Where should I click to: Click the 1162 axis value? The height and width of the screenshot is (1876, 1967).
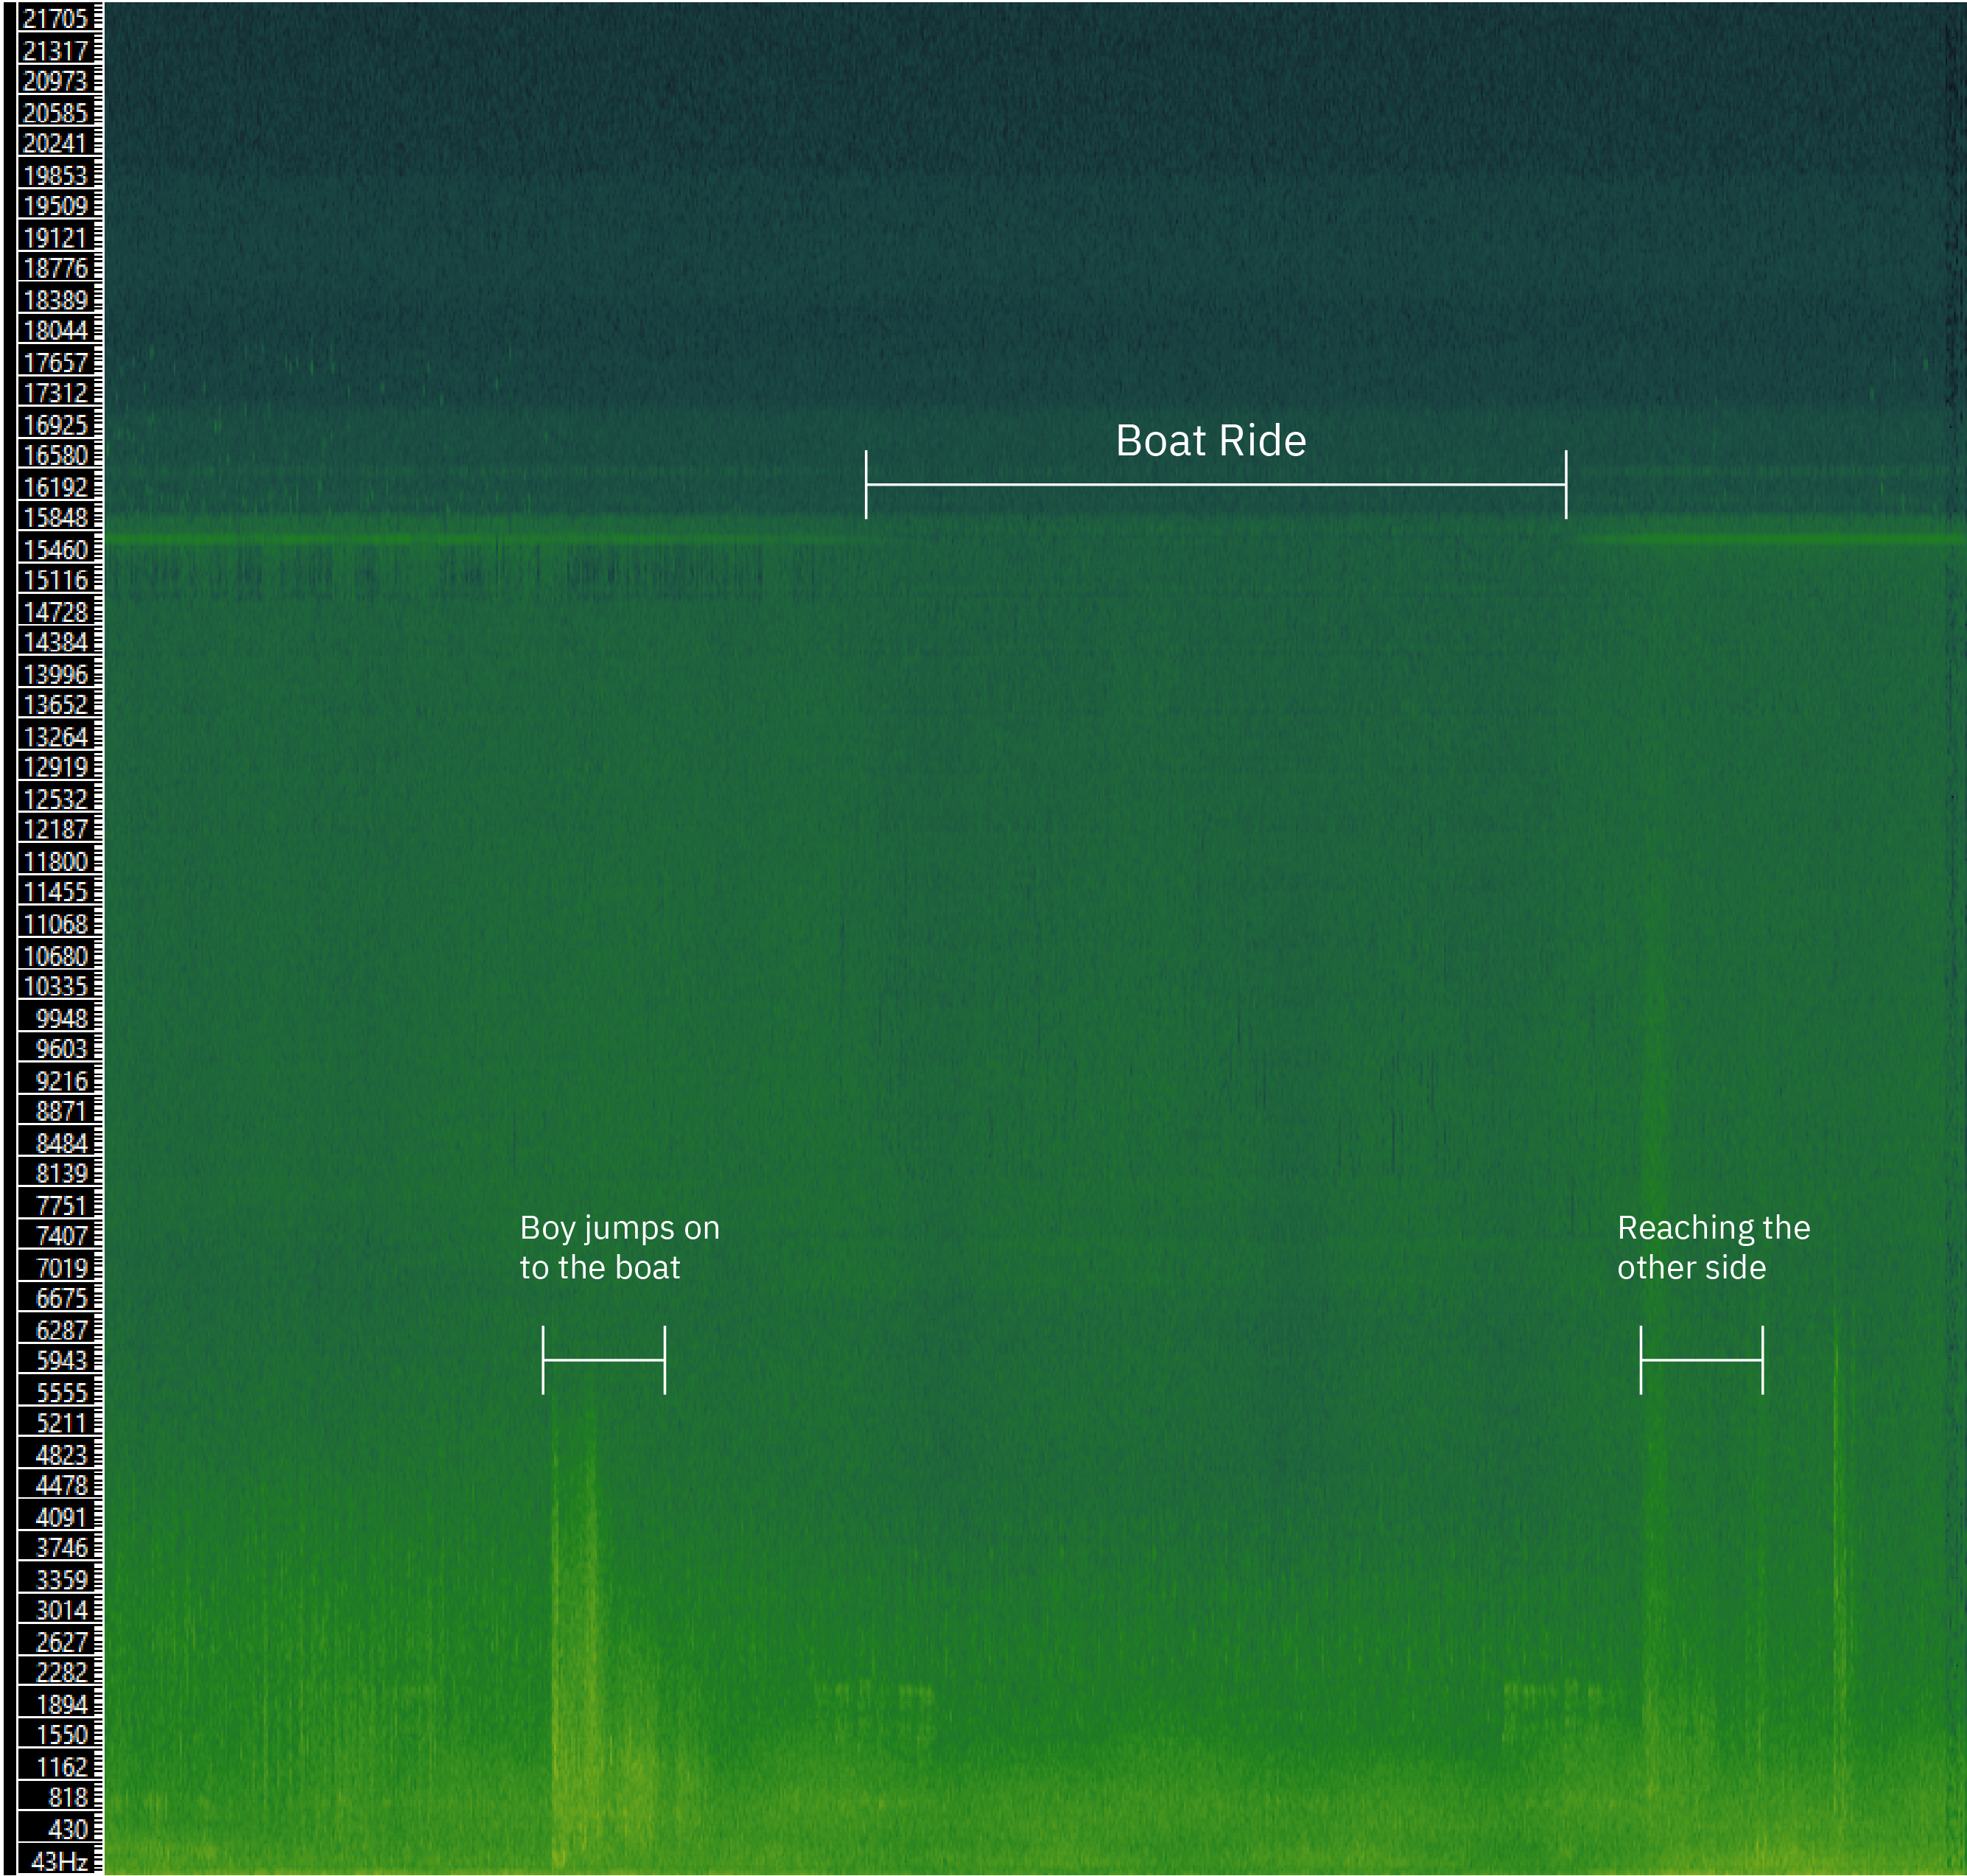click(x=62, y=1767)
